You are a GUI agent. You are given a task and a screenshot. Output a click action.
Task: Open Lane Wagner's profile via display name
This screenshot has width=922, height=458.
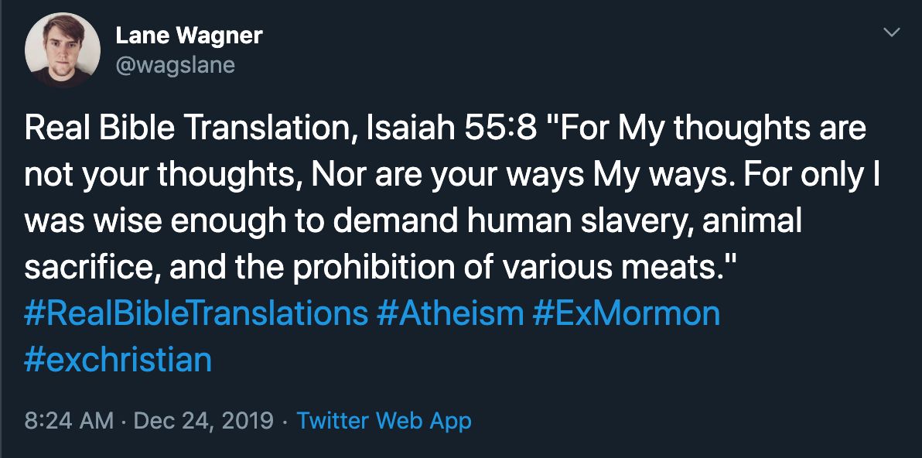tap(188, 34)
